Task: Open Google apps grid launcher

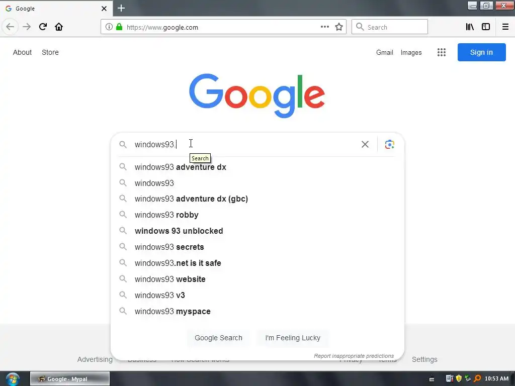Action: point(442,52)
